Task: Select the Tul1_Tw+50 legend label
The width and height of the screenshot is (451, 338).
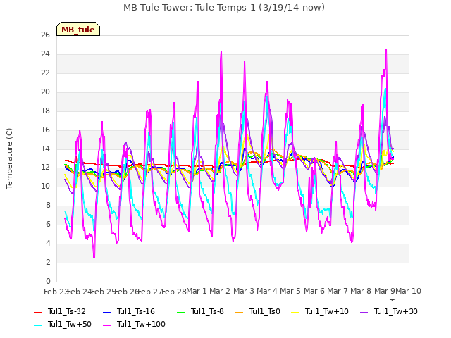Action: pyautogui.click(x=70, y=324)
